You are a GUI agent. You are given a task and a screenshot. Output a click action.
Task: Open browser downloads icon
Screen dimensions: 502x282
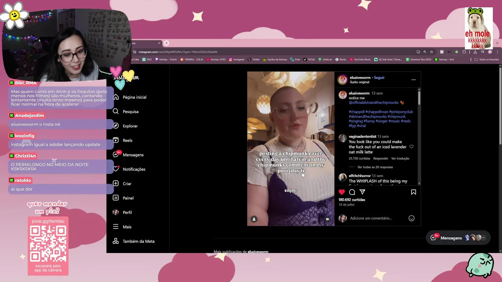[475, 52]
